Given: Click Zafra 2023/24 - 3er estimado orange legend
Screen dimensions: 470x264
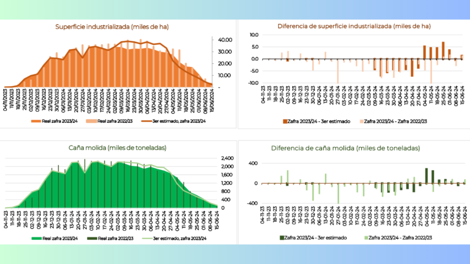Looking at the screenshot, I should coord(317,121).
